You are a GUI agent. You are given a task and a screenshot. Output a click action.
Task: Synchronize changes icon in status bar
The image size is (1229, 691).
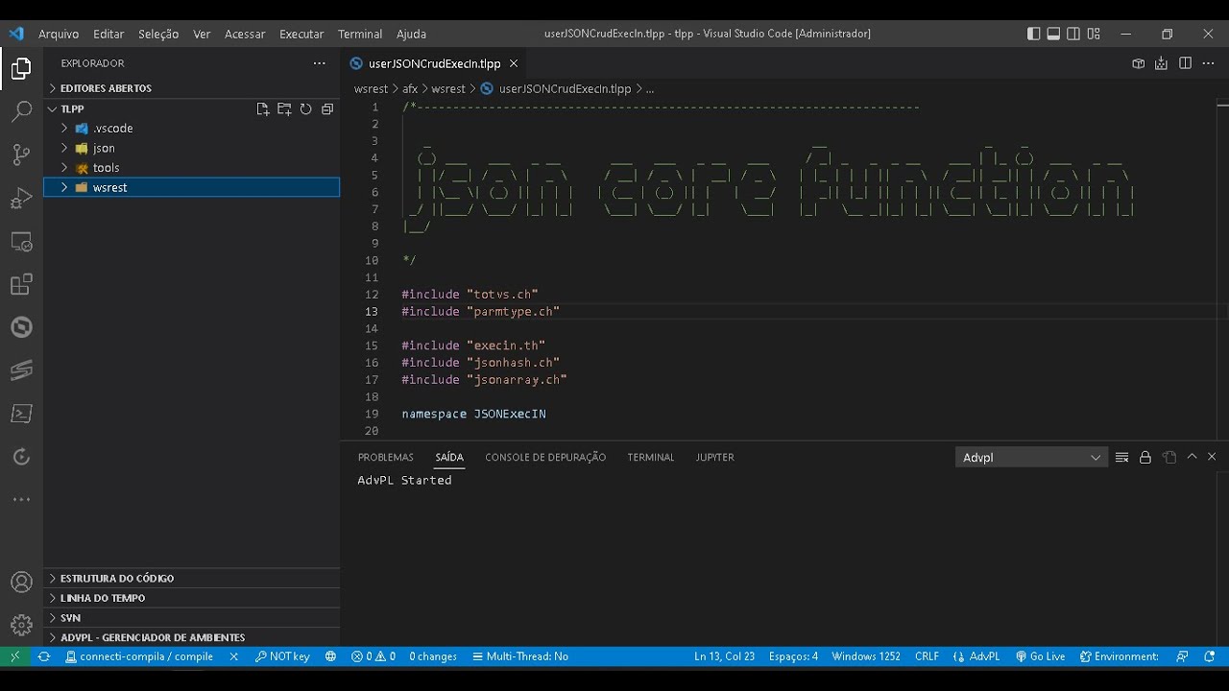tap(43, 657)
